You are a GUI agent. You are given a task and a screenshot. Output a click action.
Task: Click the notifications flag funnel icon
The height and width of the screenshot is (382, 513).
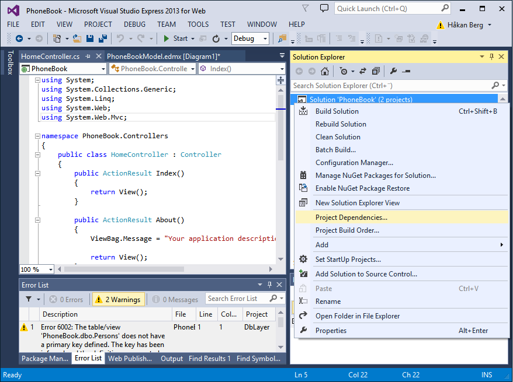coord(305,8)
